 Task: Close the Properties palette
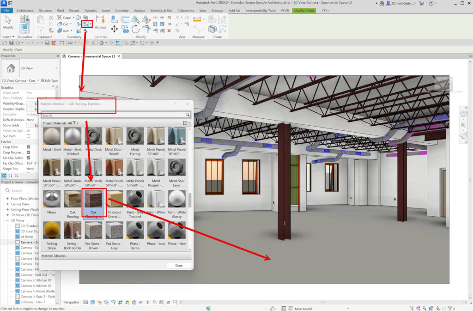58,56
